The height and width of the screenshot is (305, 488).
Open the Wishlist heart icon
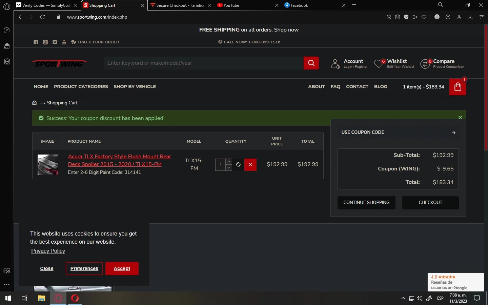coord(378,63)
